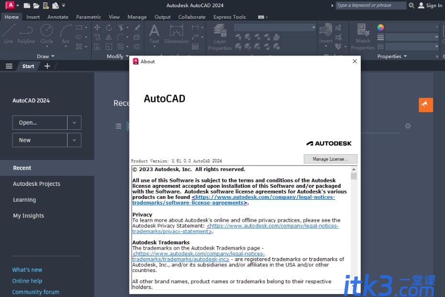Switch to the Manage ribbon tab
Viewport: 445px width, 297px height.
(x=137, y=17)
